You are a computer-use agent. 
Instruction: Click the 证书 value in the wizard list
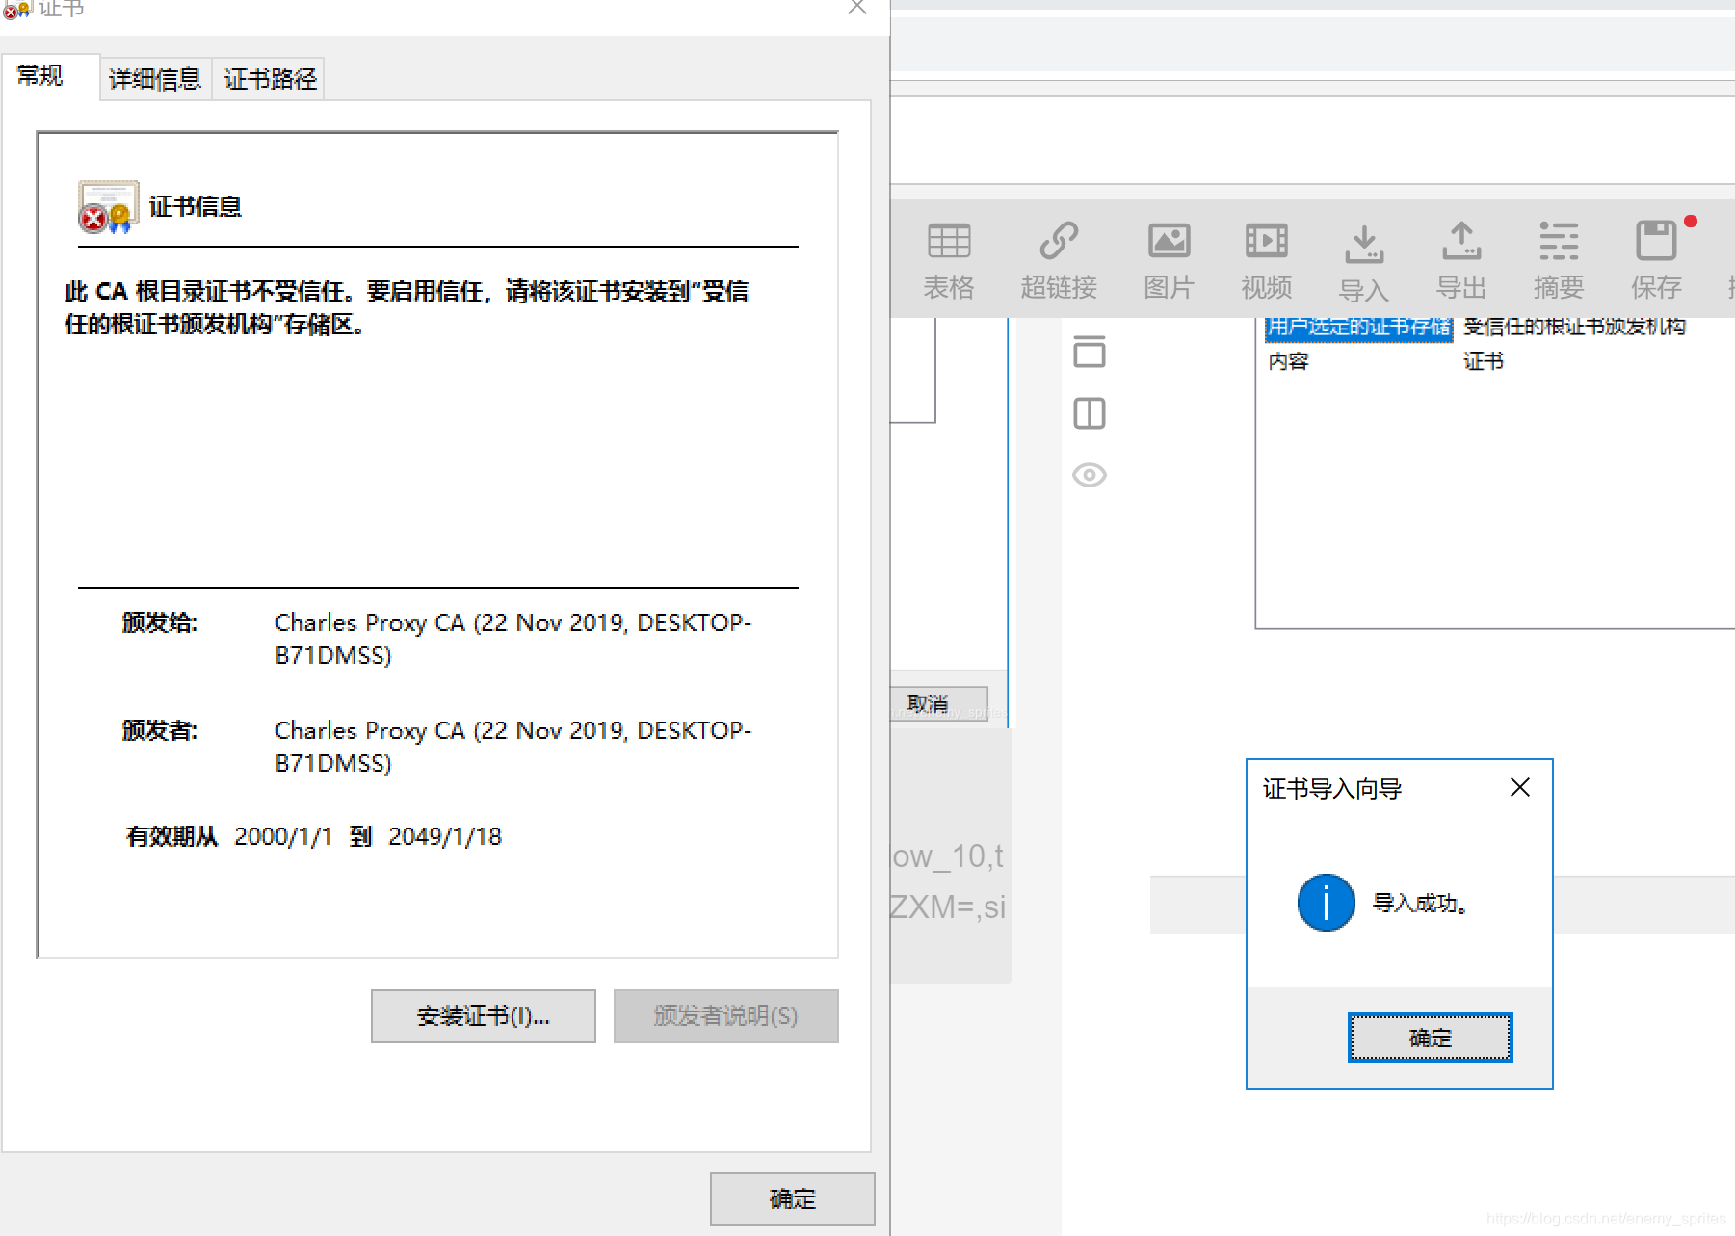tap(1484, 361)
